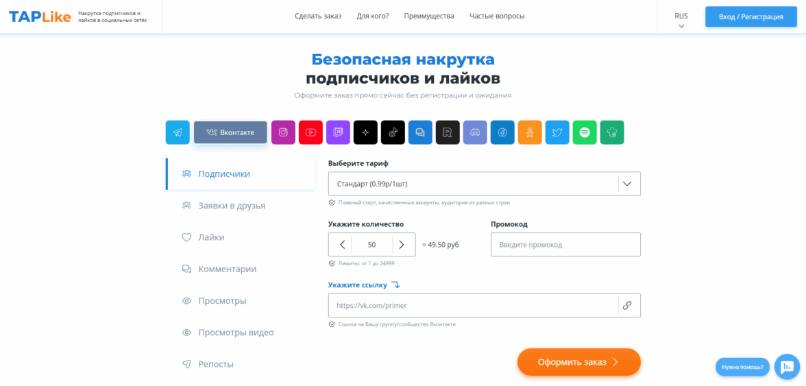Select the Вконтакте network tab
Viewport: 806px width, 386px height.
(x=230, y=132)
